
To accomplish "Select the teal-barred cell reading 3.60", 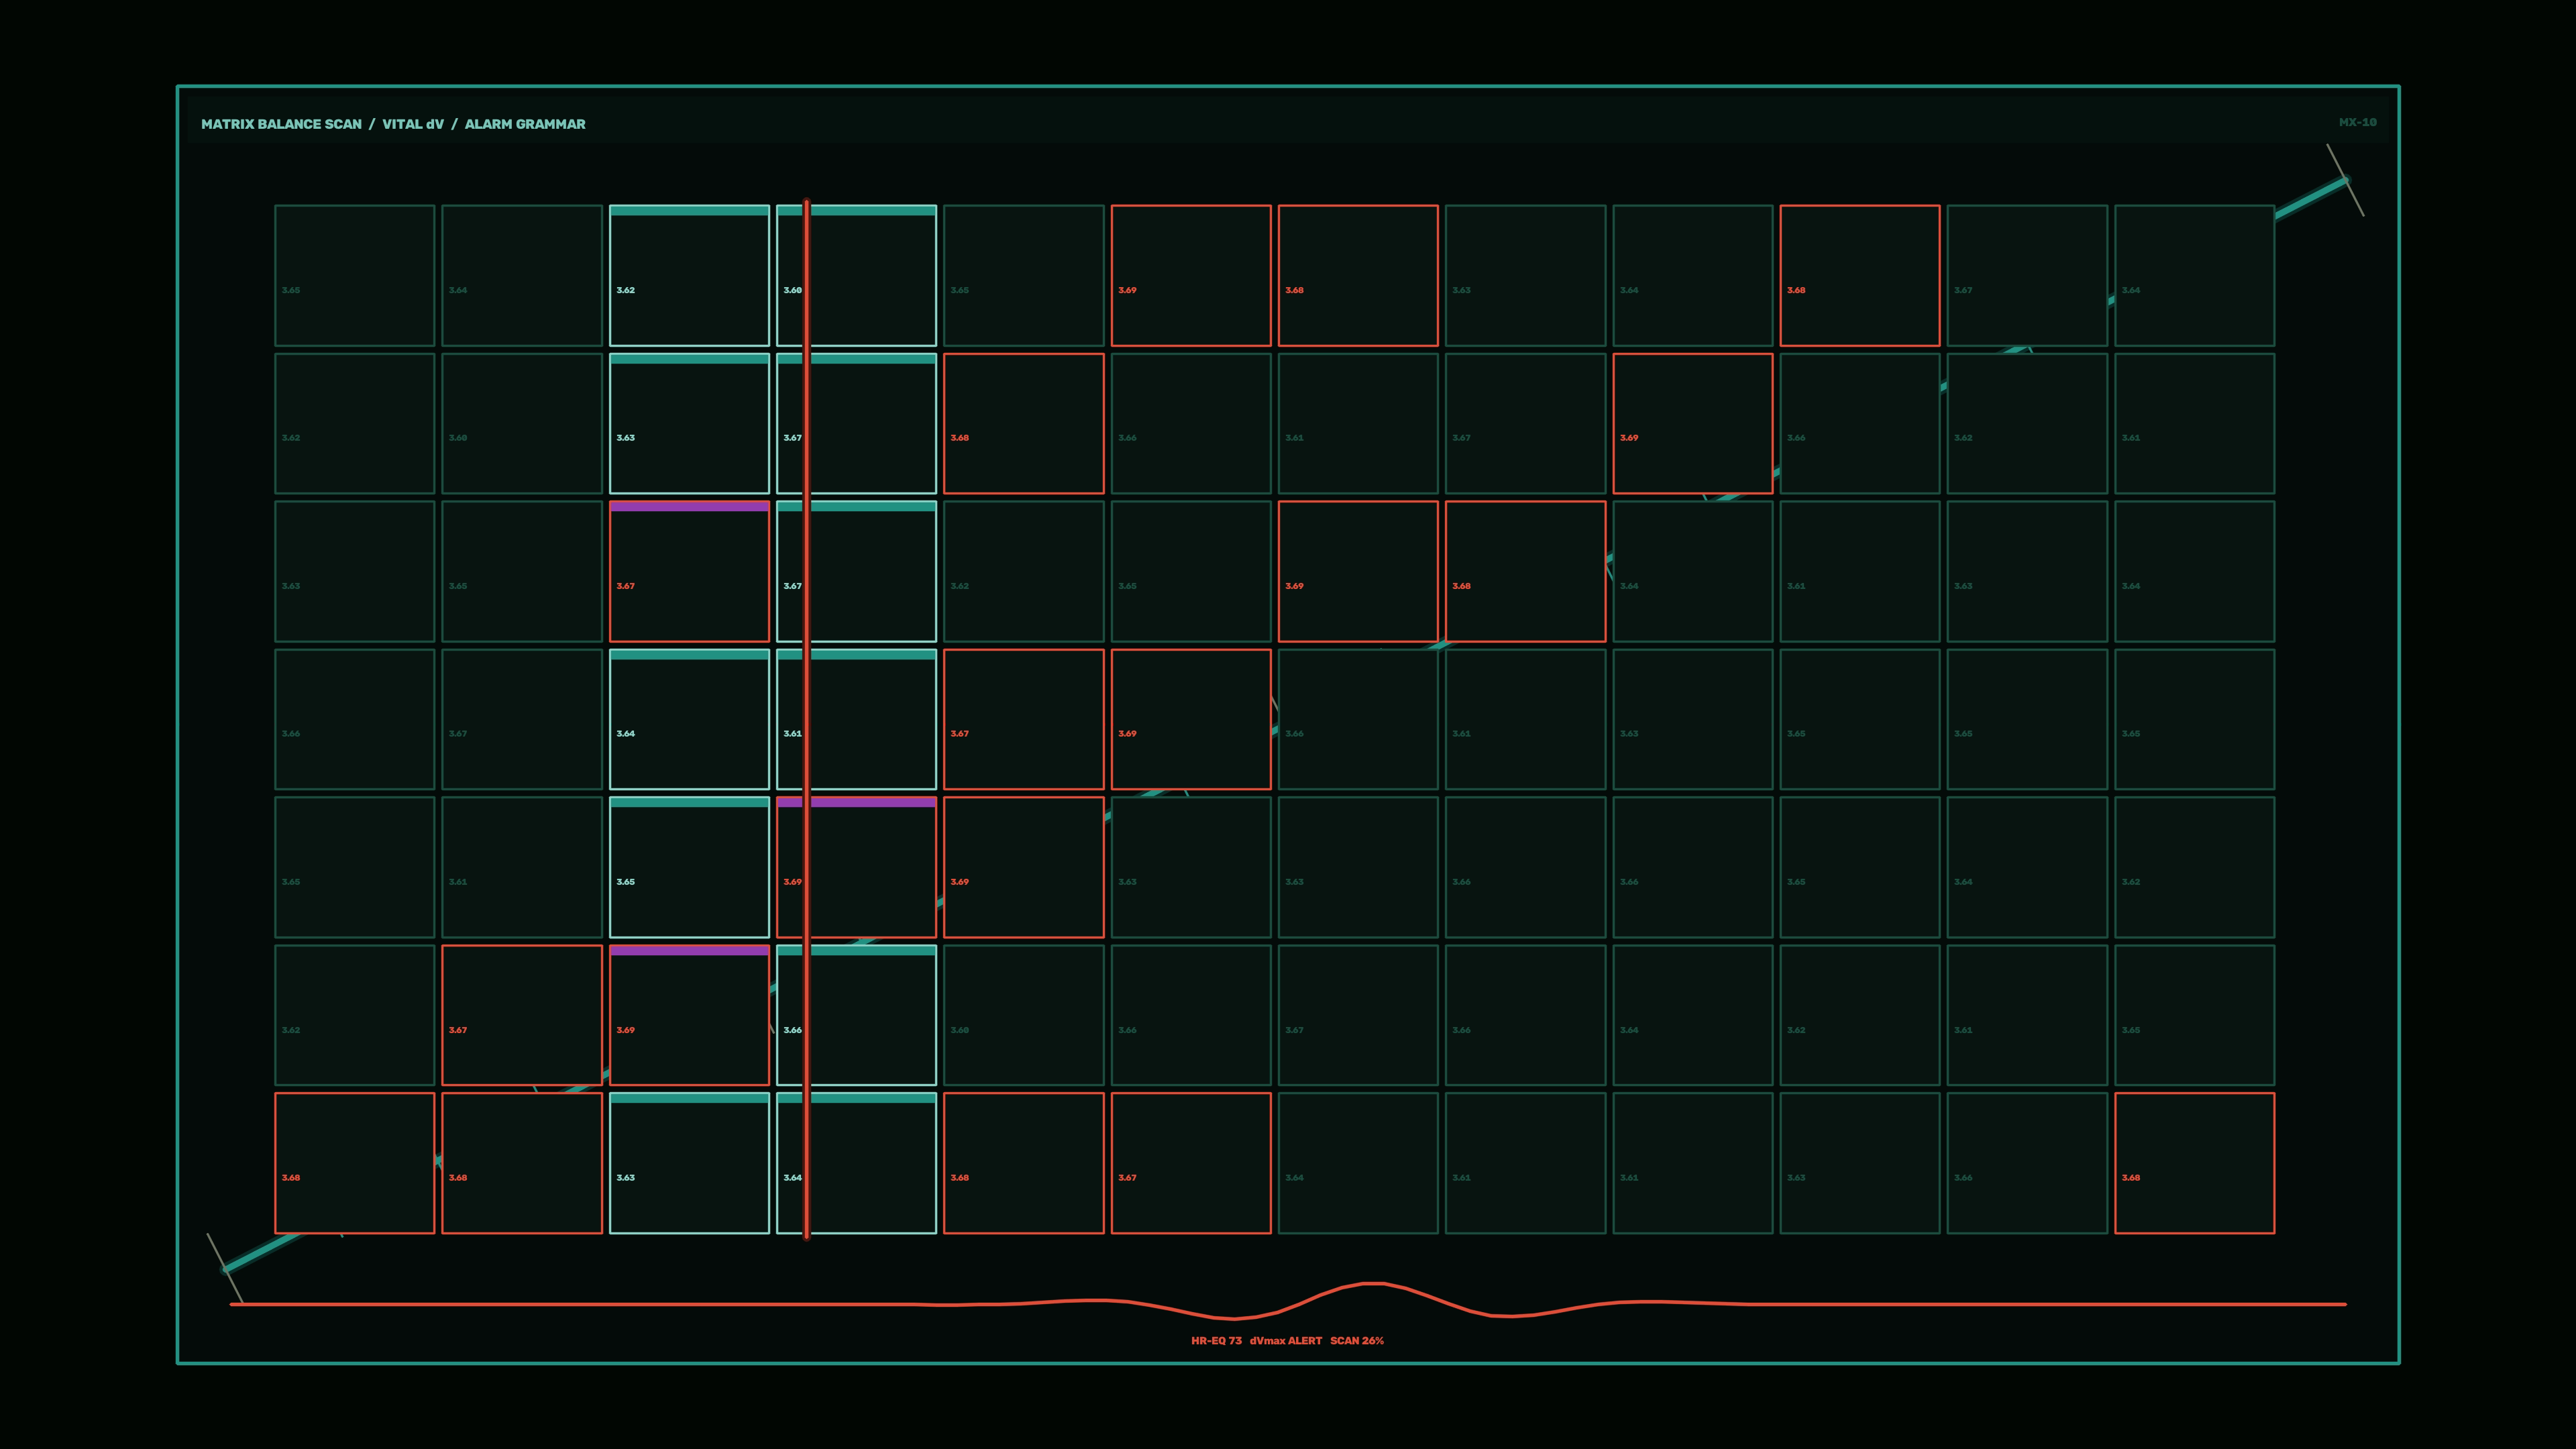I will (856, 276).
